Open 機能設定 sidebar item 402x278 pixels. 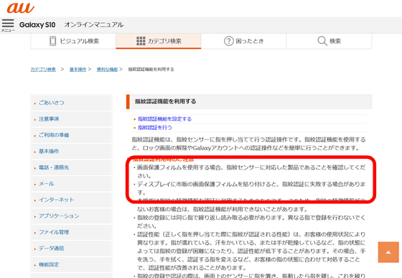(x=72, y=264)
